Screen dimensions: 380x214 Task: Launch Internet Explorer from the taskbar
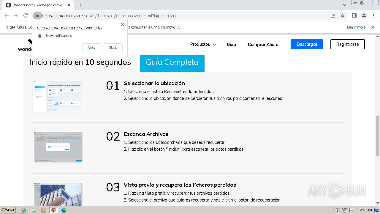click(23, 210)
